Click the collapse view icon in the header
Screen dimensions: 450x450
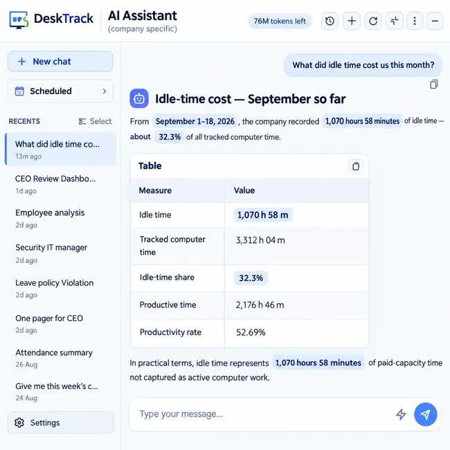tap(395, 21)
